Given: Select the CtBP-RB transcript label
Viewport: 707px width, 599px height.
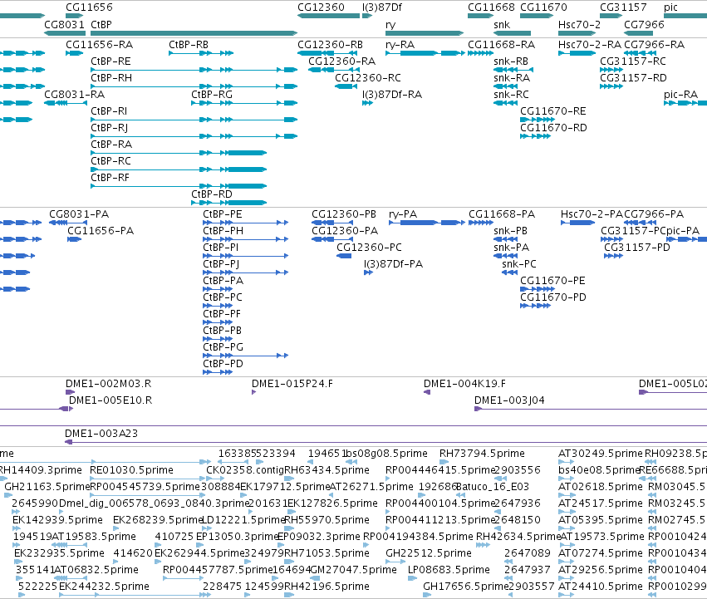Looking at the screenshot, I should [x=189, y=45].
